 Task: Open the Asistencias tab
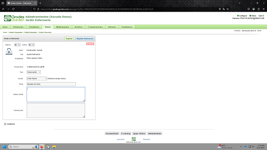[x=18, y=27]
